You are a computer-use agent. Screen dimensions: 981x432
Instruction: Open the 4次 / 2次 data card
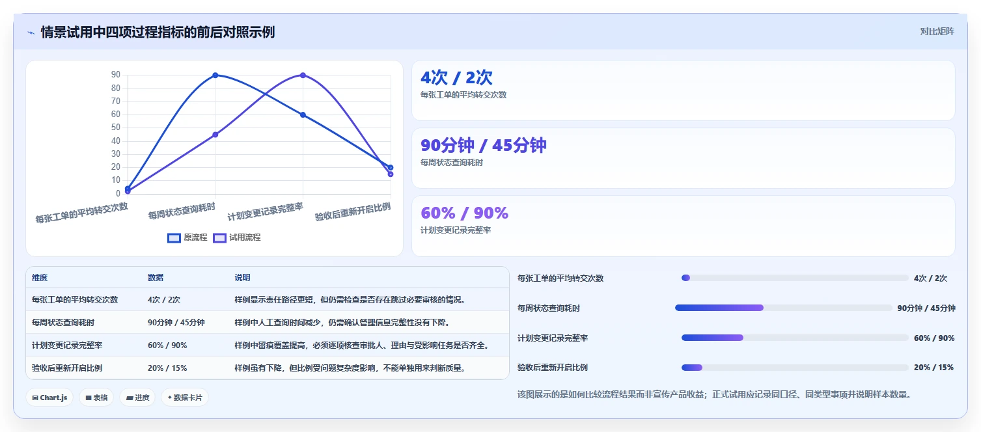click(x=684, y=90)
